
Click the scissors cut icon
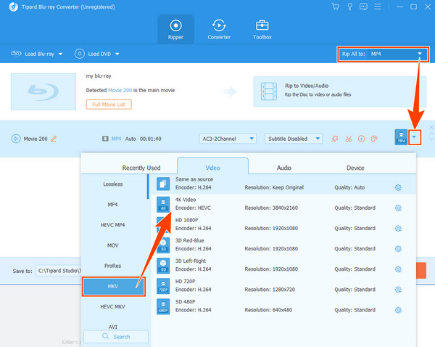pyautogui.click(x=349, y=139)
